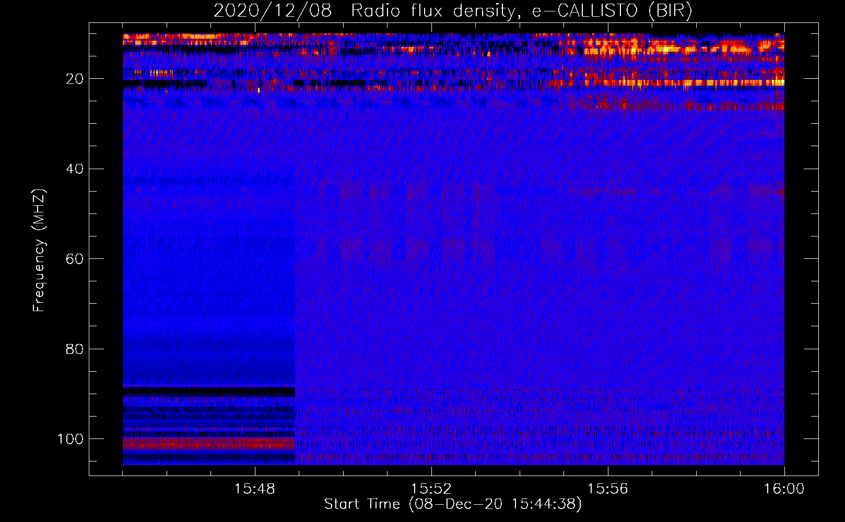845x522 pixels.
Task: Click the '15:56' time tick label
Action: click(607, 489)
